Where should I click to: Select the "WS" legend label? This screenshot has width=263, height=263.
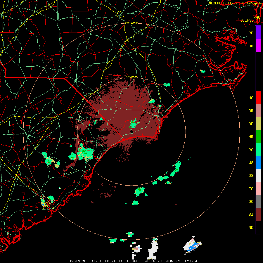click(x=251, y=163)
